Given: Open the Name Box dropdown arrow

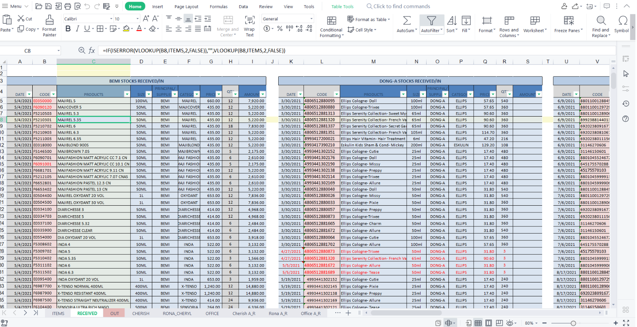Looking at the screenshot, I should 58,51.
